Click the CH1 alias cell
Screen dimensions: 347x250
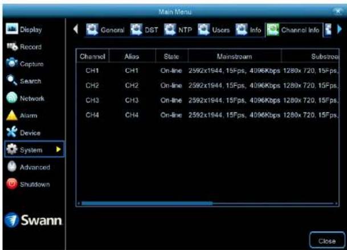[132, 70]
